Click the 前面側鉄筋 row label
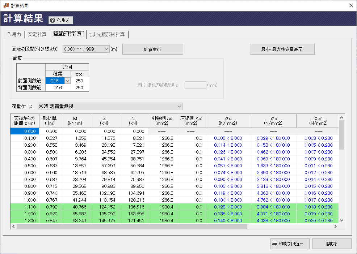 point(31,81)
